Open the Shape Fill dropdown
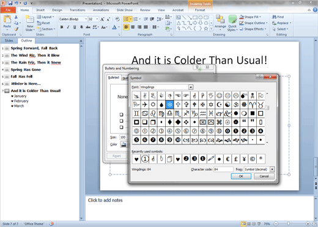Viewport: 318px width, 227px height. 250,17
